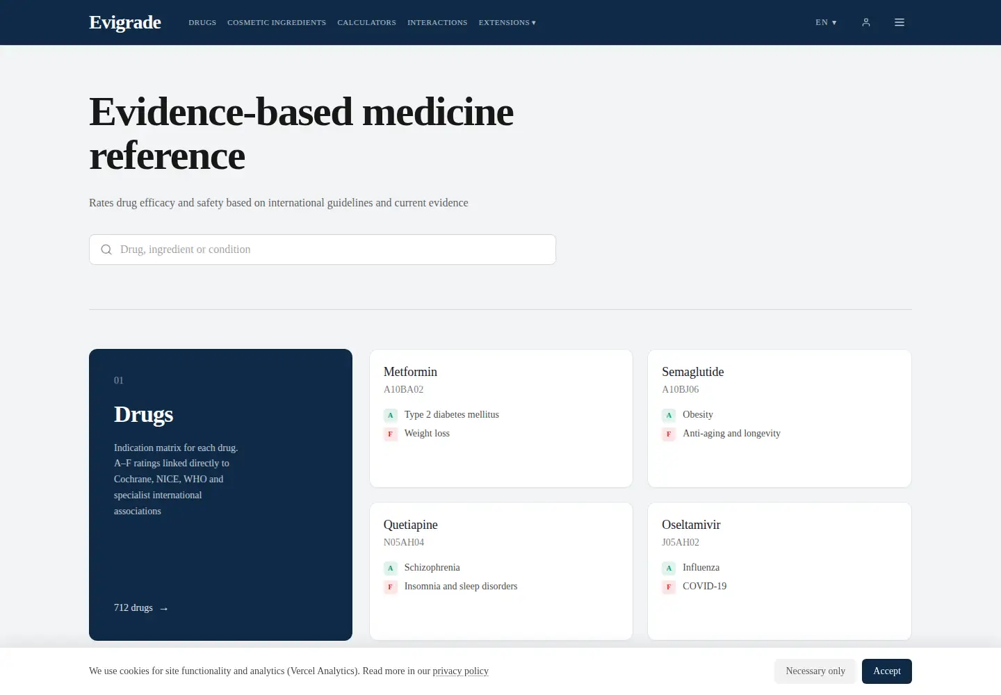The image size is (1001, 695).
Task: Open the Calculators menu item
Action: click(x=367, y=22)
